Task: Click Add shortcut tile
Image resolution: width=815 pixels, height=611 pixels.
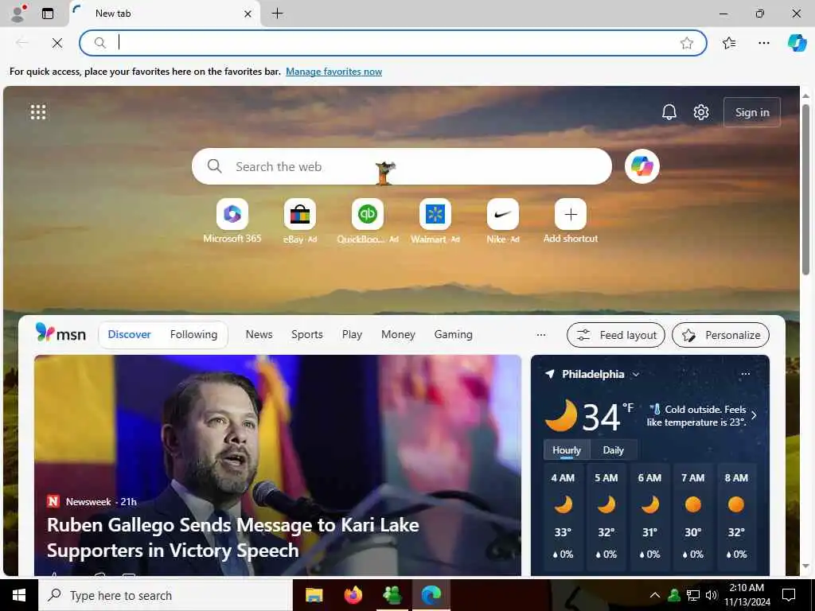Action: [x=570, y=221]
